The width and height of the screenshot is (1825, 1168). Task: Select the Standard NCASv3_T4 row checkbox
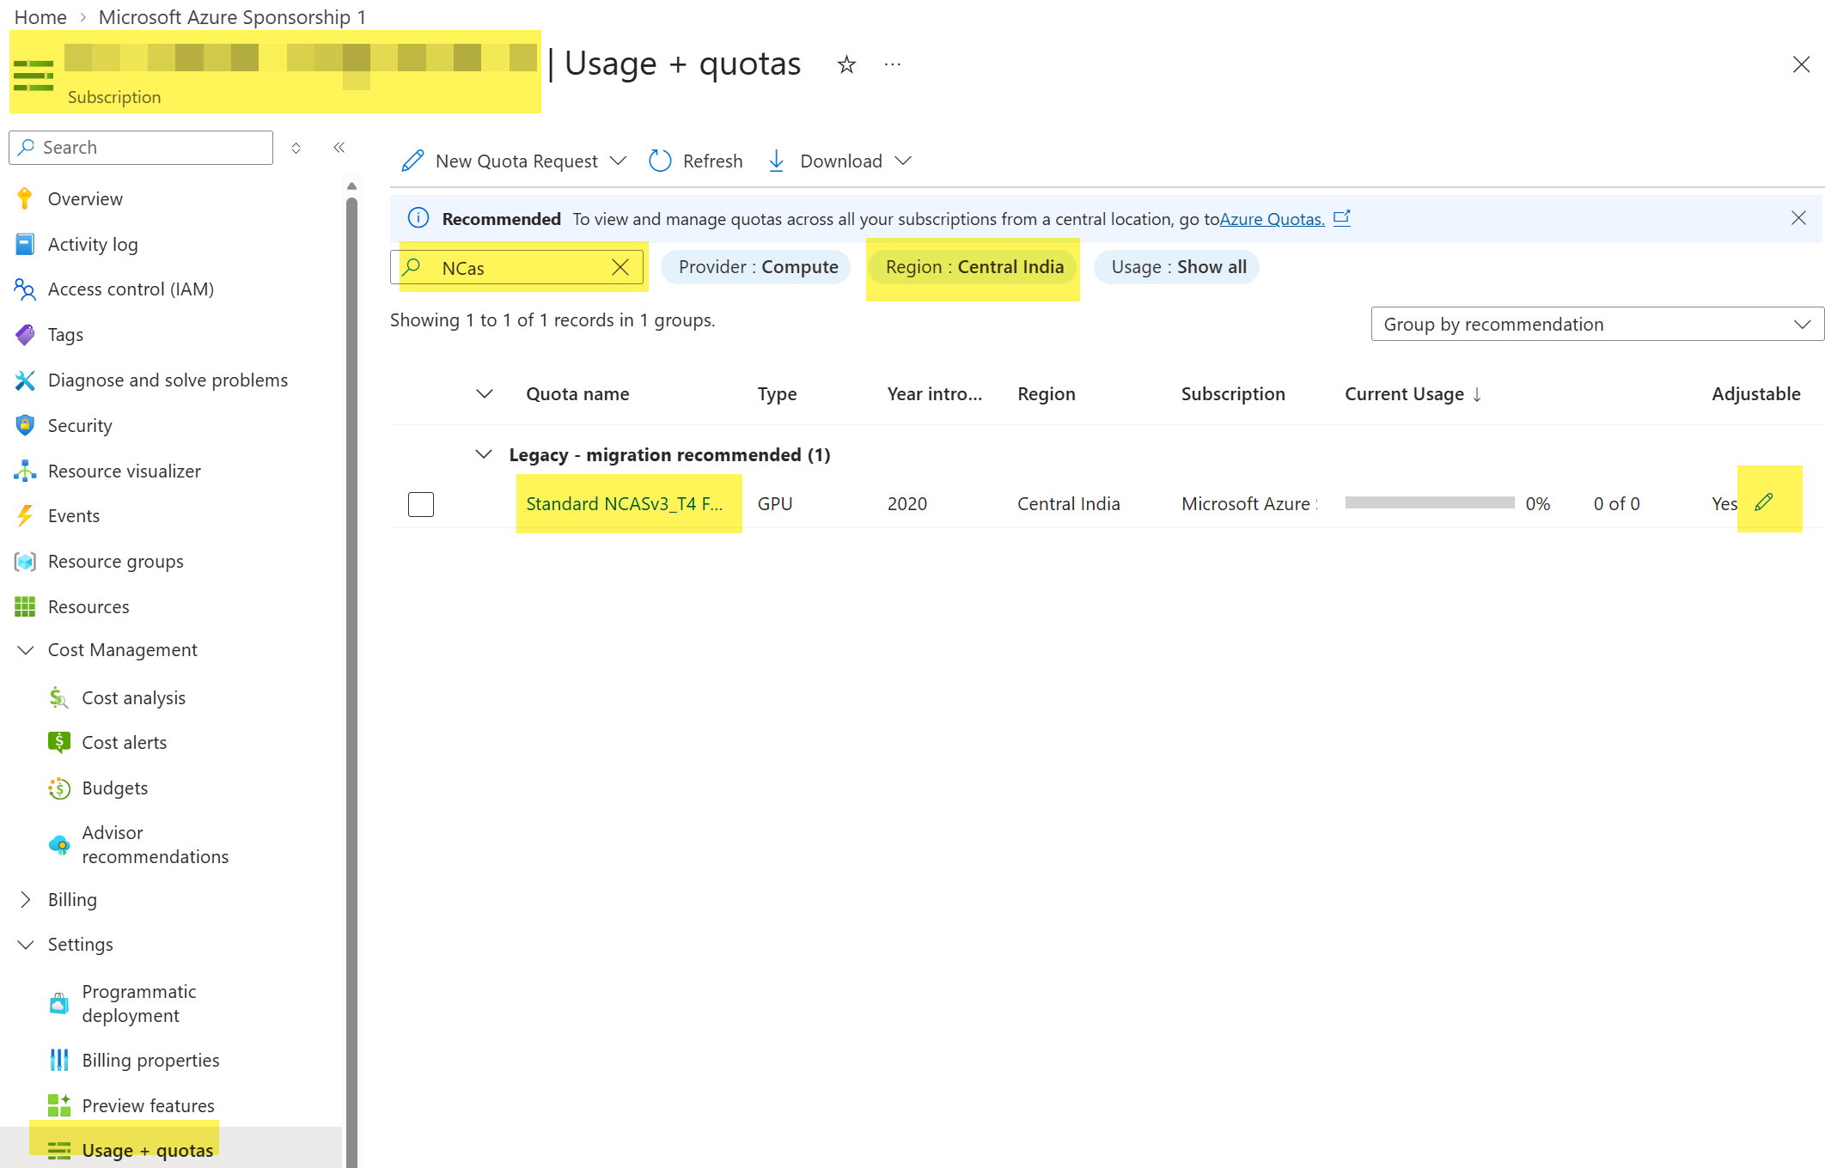pyautogui.click(x=421, y=504)
